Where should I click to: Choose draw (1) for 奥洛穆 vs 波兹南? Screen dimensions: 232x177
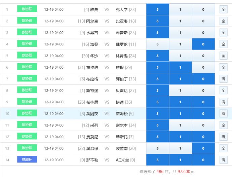[180, 148]
